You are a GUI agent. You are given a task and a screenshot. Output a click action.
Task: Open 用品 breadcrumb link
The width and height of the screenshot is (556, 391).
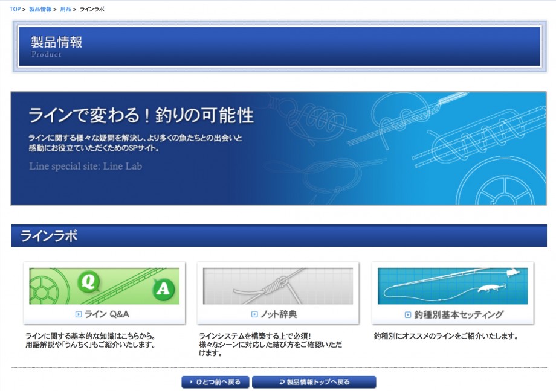(65, 9)
